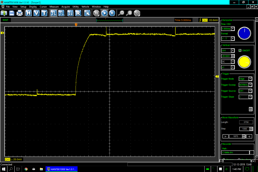This screenshot has width=258, height=172.
Task: Pause acquisition with the pause icon
Action: point(112,13)
